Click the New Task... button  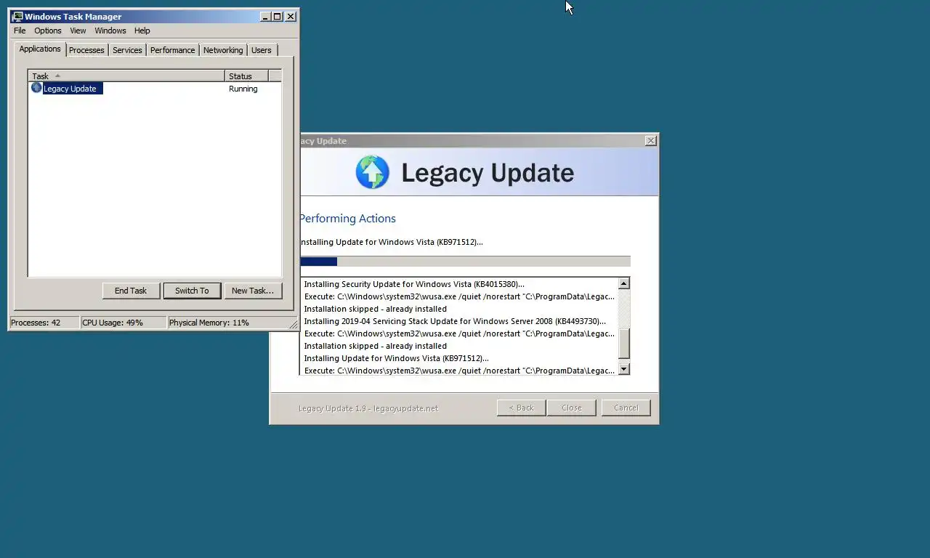pos(253,291)
